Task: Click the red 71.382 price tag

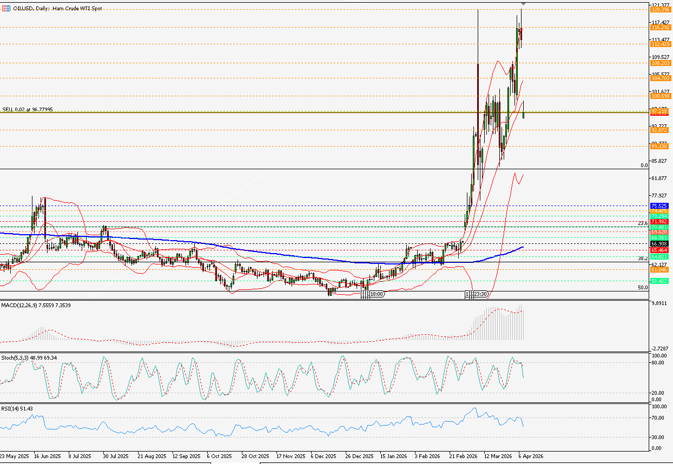Action: [659, 222]
